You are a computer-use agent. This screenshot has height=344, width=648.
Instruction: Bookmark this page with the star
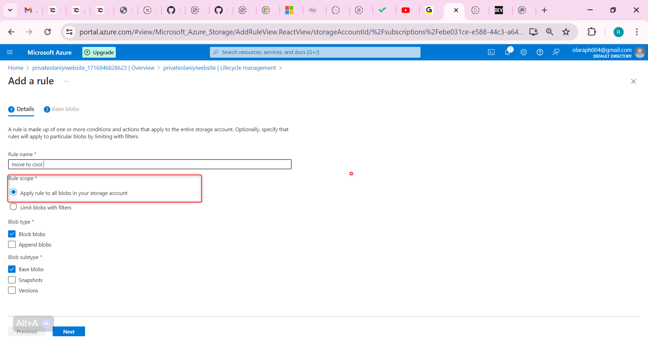[x=566, y=32]
